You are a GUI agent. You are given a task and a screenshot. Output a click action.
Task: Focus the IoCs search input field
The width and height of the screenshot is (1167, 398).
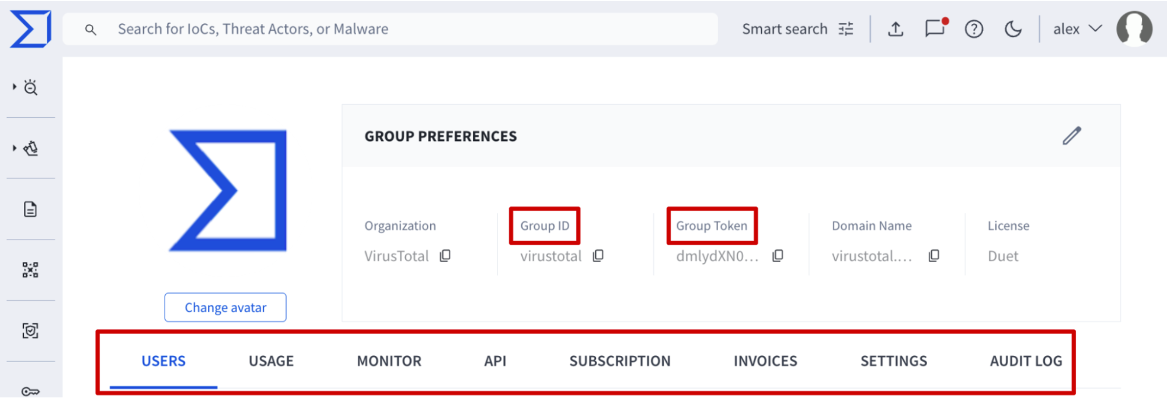tap(390, 29)
